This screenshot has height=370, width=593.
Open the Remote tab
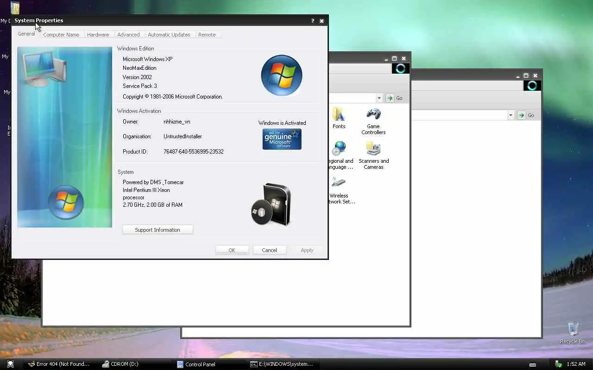(x=207, y=35)
